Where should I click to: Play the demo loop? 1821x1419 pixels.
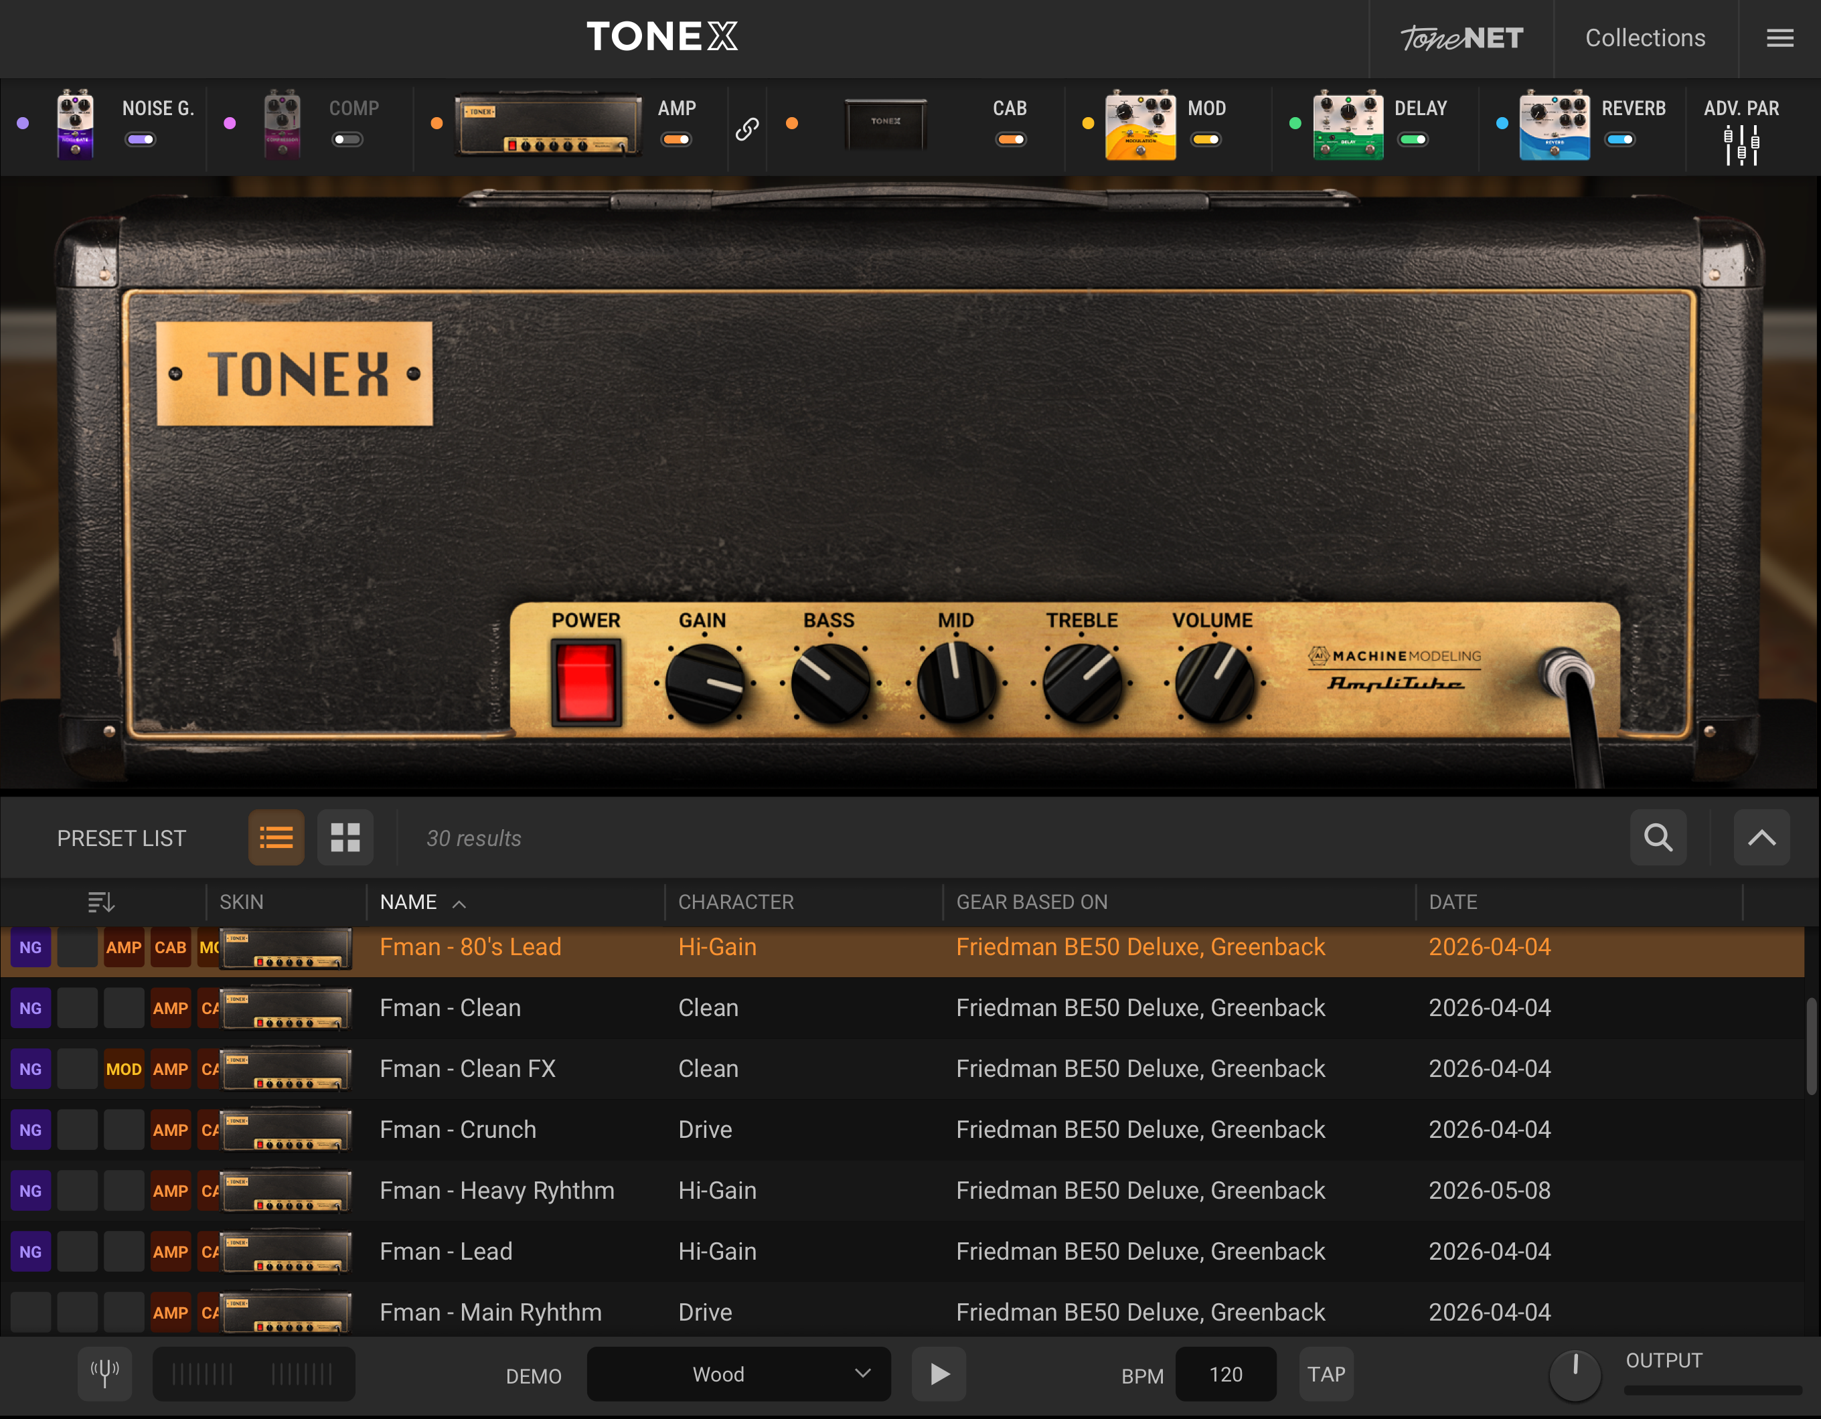coord(939,1374)
